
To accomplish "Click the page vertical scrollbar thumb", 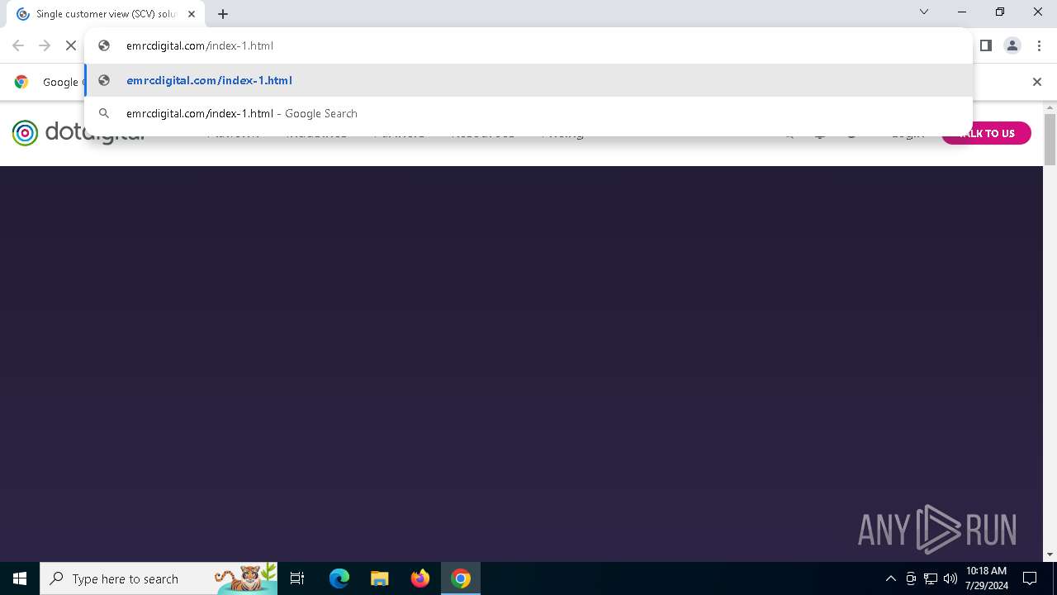I will 1050,140.
